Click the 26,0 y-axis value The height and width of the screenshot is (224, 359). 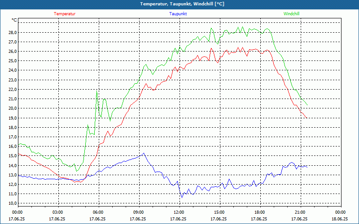(x=13, y=52)
